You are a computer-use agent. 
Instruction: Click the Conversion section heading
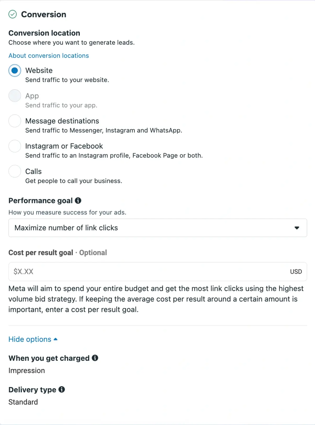(x=44, y=14)
